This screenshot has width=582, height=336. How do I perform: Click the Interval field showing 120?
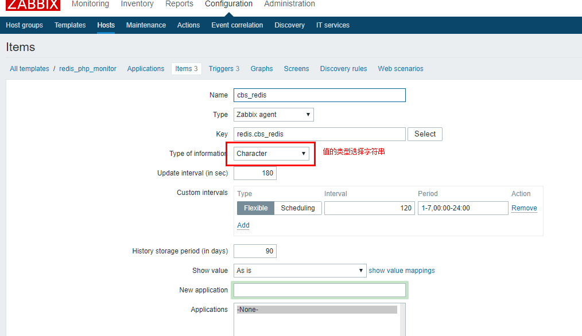tap(369, 208)
